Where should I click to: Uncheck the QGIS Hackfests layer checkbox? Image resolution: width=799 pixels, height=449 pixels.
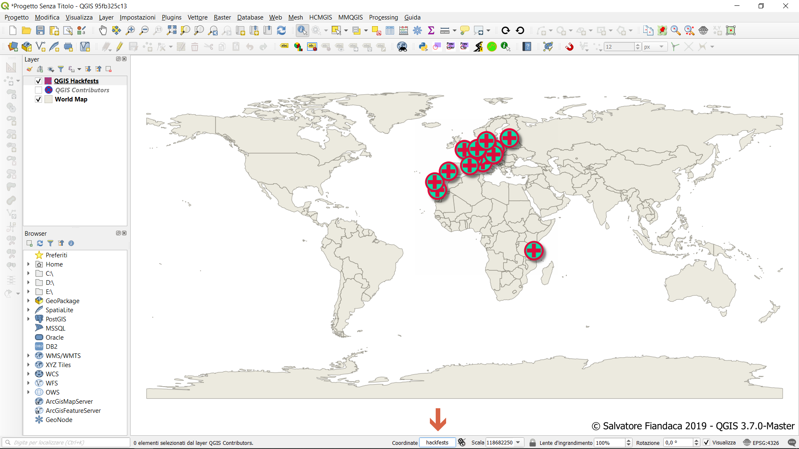click(x=38, y=81)
